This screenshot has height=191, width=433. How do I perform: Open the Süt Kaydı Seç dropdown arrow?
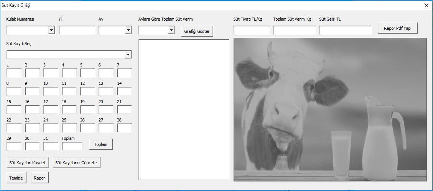tap(128, 55)
